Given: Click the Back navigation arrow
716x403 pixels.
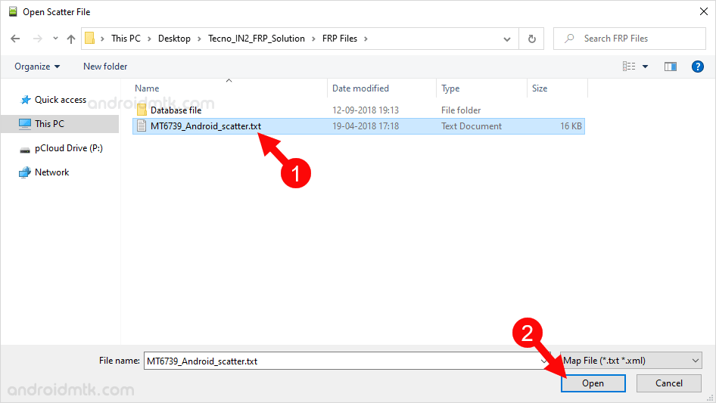Looking at the screenshot, I should pyautogui.click(x=15, y=39).
